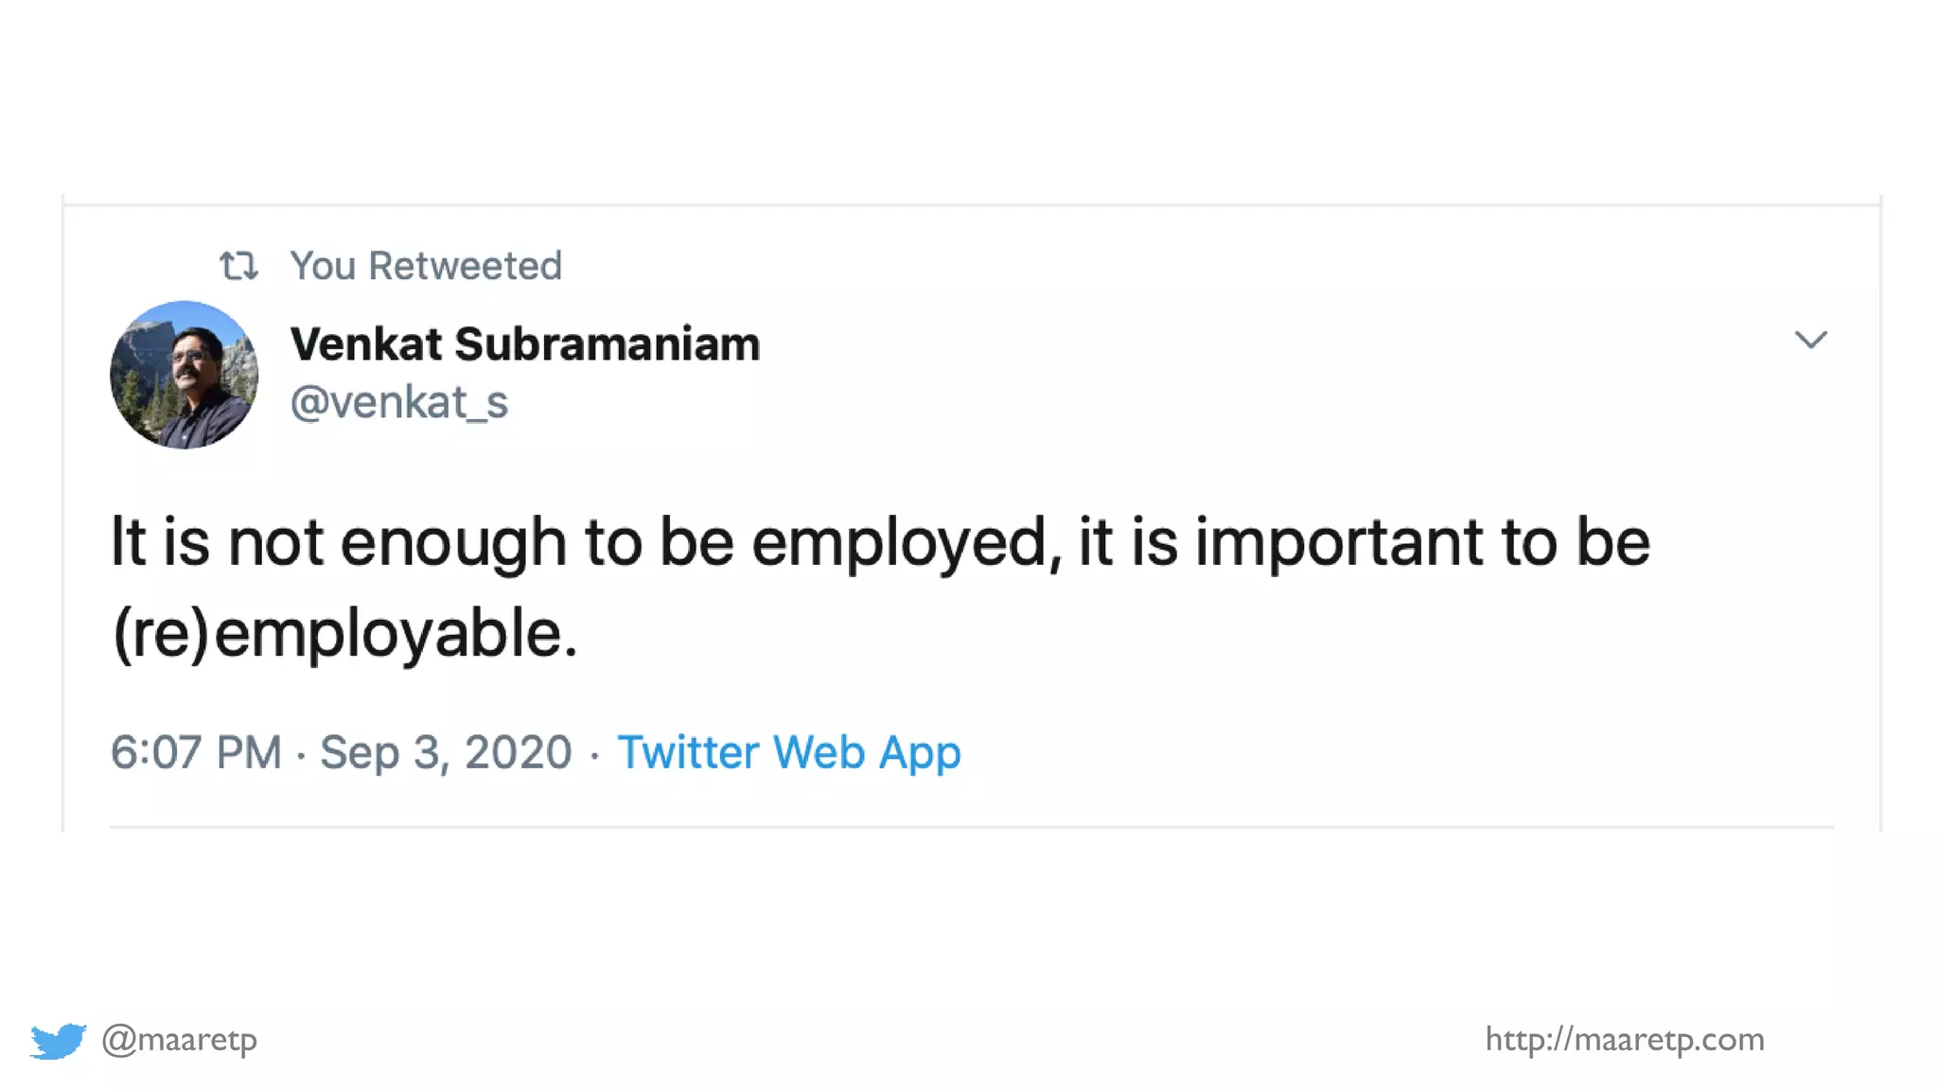Viewport: 1938px width, 1090px height.
Task: Click the word "Retweeted" above the author
Action: [x=465, y=266]
